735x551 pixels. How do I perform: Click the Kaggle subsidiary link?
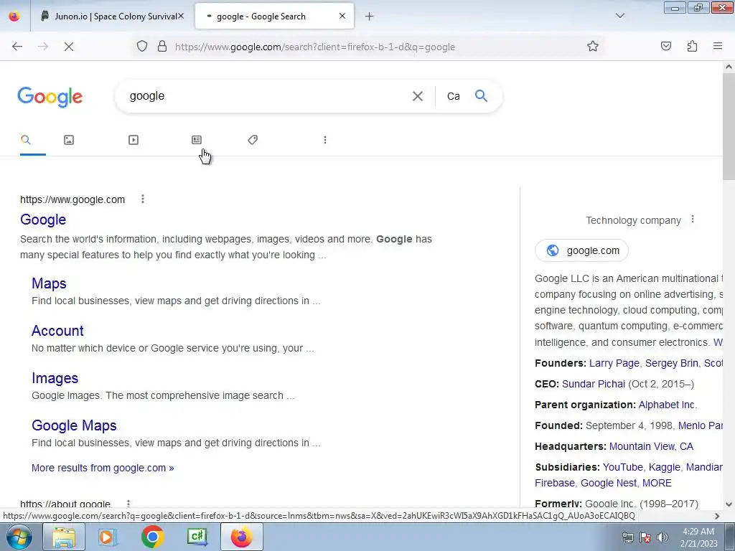tap(664, 467)
